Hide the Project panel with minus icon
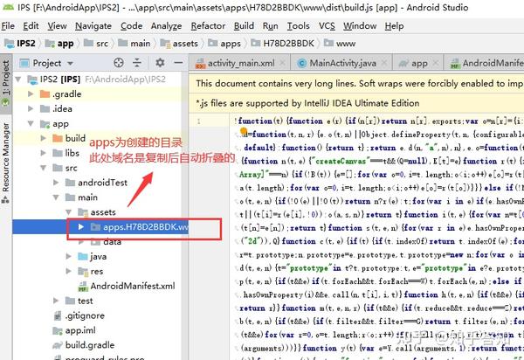This screenshot has width=524, height=360. (x=178, y=63)
